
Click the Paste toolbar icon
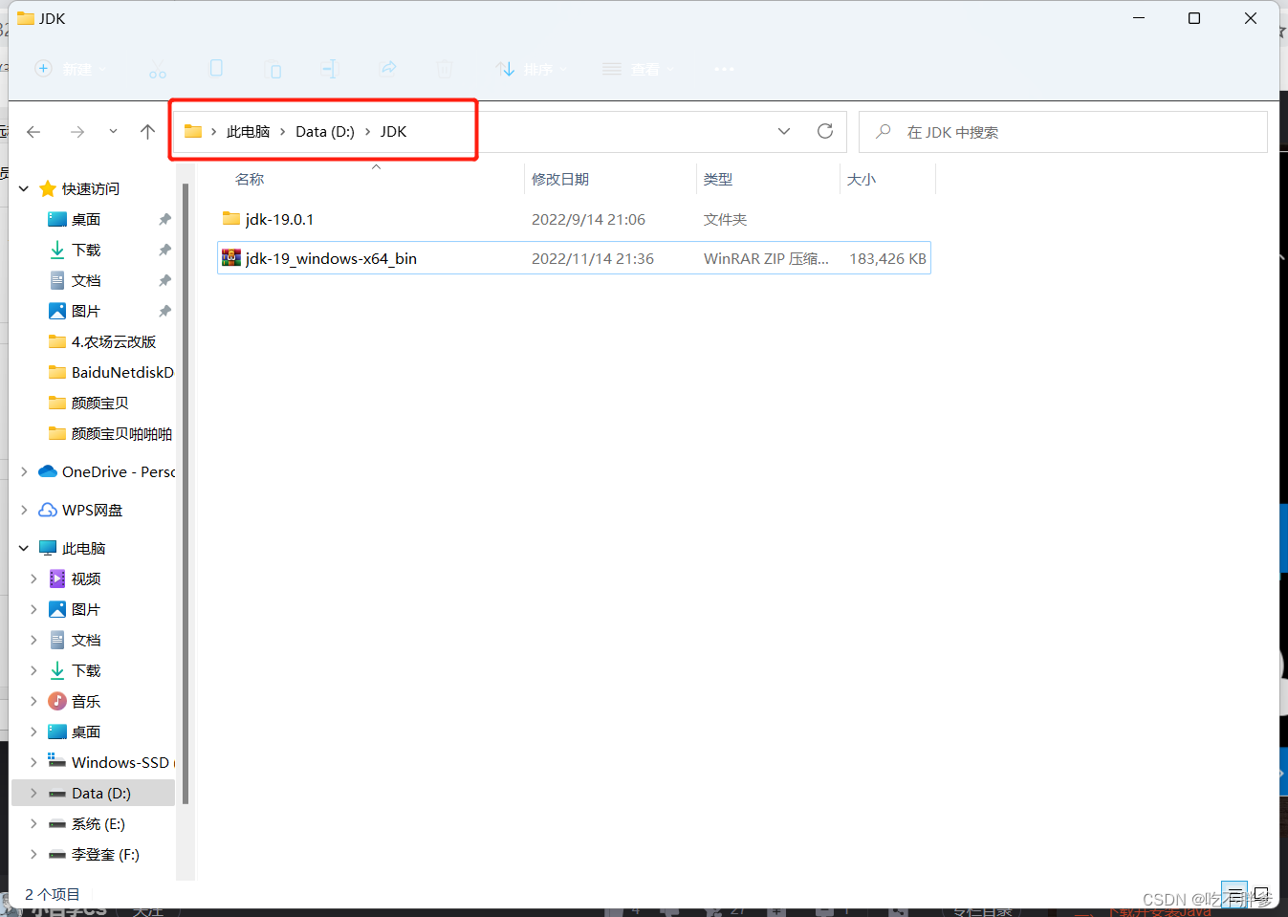pos(273,69)
